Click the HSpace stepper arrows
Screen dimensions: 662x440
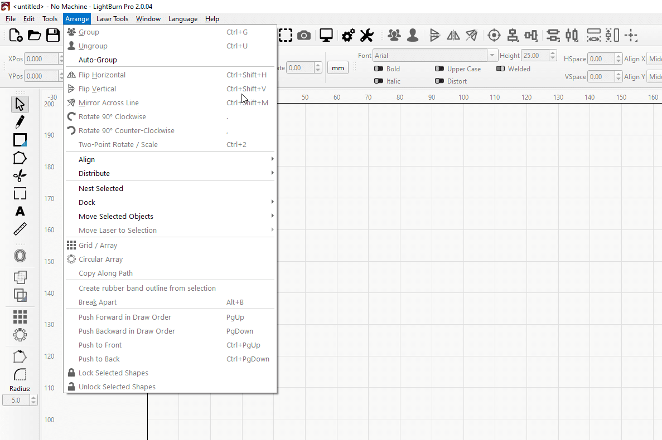tap(618, 58)
